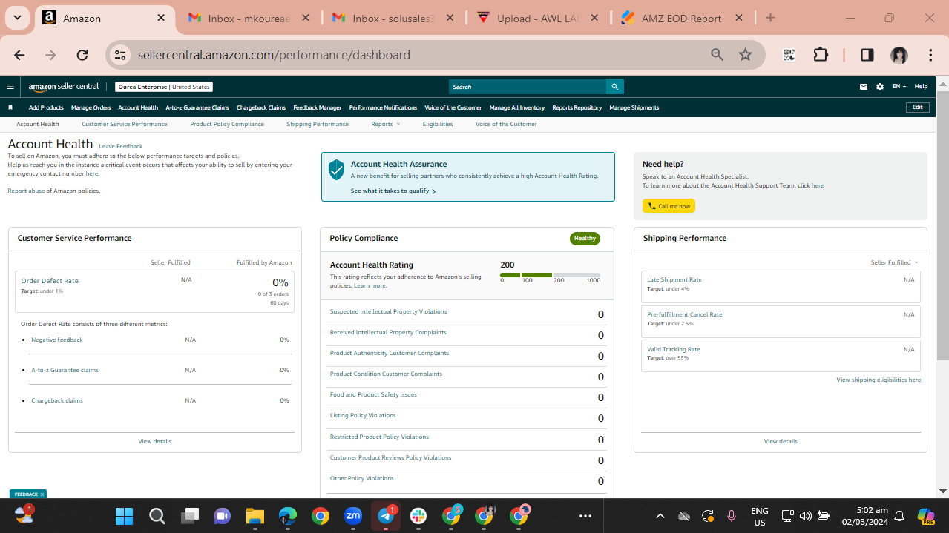
Task: Click the Edit favorites bar button
Action: coord(918,107)
